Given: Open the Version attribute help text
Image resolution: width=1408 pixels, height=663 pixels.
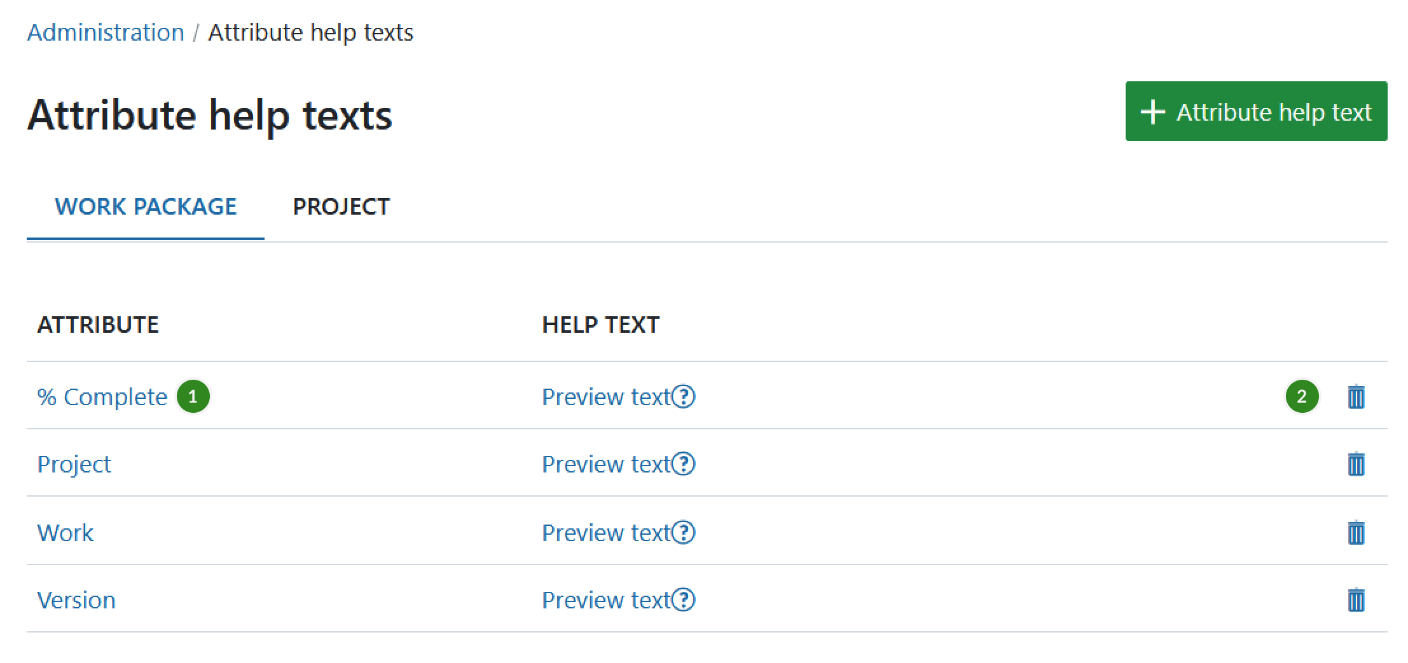Looking at the screenshot, I should coord(76,599).
